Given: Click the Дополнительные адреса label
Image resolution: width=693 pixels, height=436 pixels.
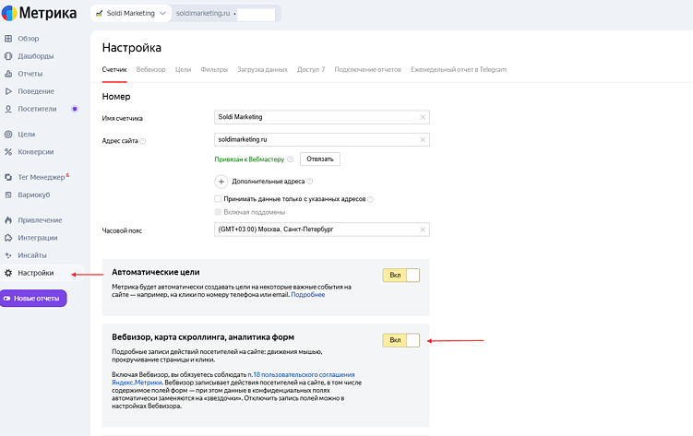Looking at the screenshot, I should (269, 182).
